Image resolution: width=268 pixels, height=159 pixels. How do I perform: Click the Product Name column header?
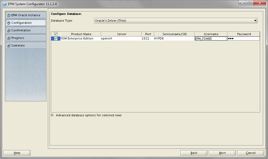tap(81, 34)
